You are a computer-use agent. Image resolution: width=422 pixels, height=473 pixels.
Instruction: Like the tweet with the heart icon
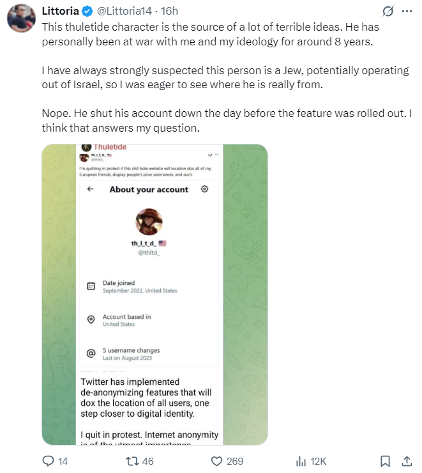click(218, 461)
